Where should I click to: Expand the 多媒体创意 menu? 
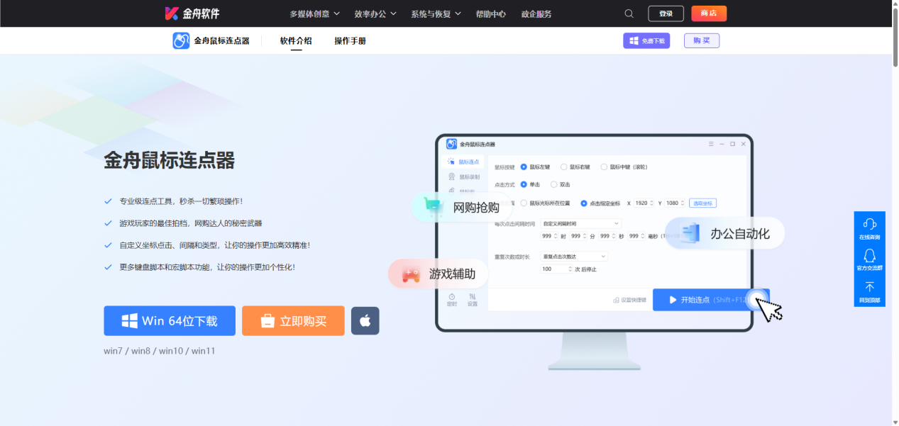click(312, 13)
